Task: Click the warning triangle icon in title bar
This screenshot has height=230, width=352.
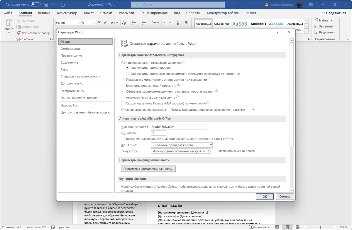Action: (x=267, y=5)
